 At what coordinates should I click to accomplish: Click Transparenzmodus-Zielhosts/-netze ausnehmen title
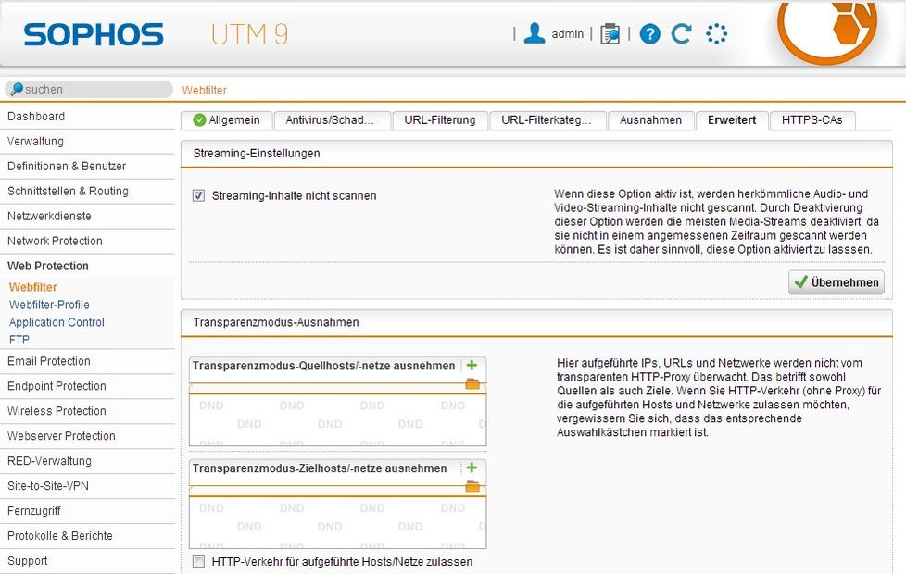pyautogui.click(x=320, y=468)
